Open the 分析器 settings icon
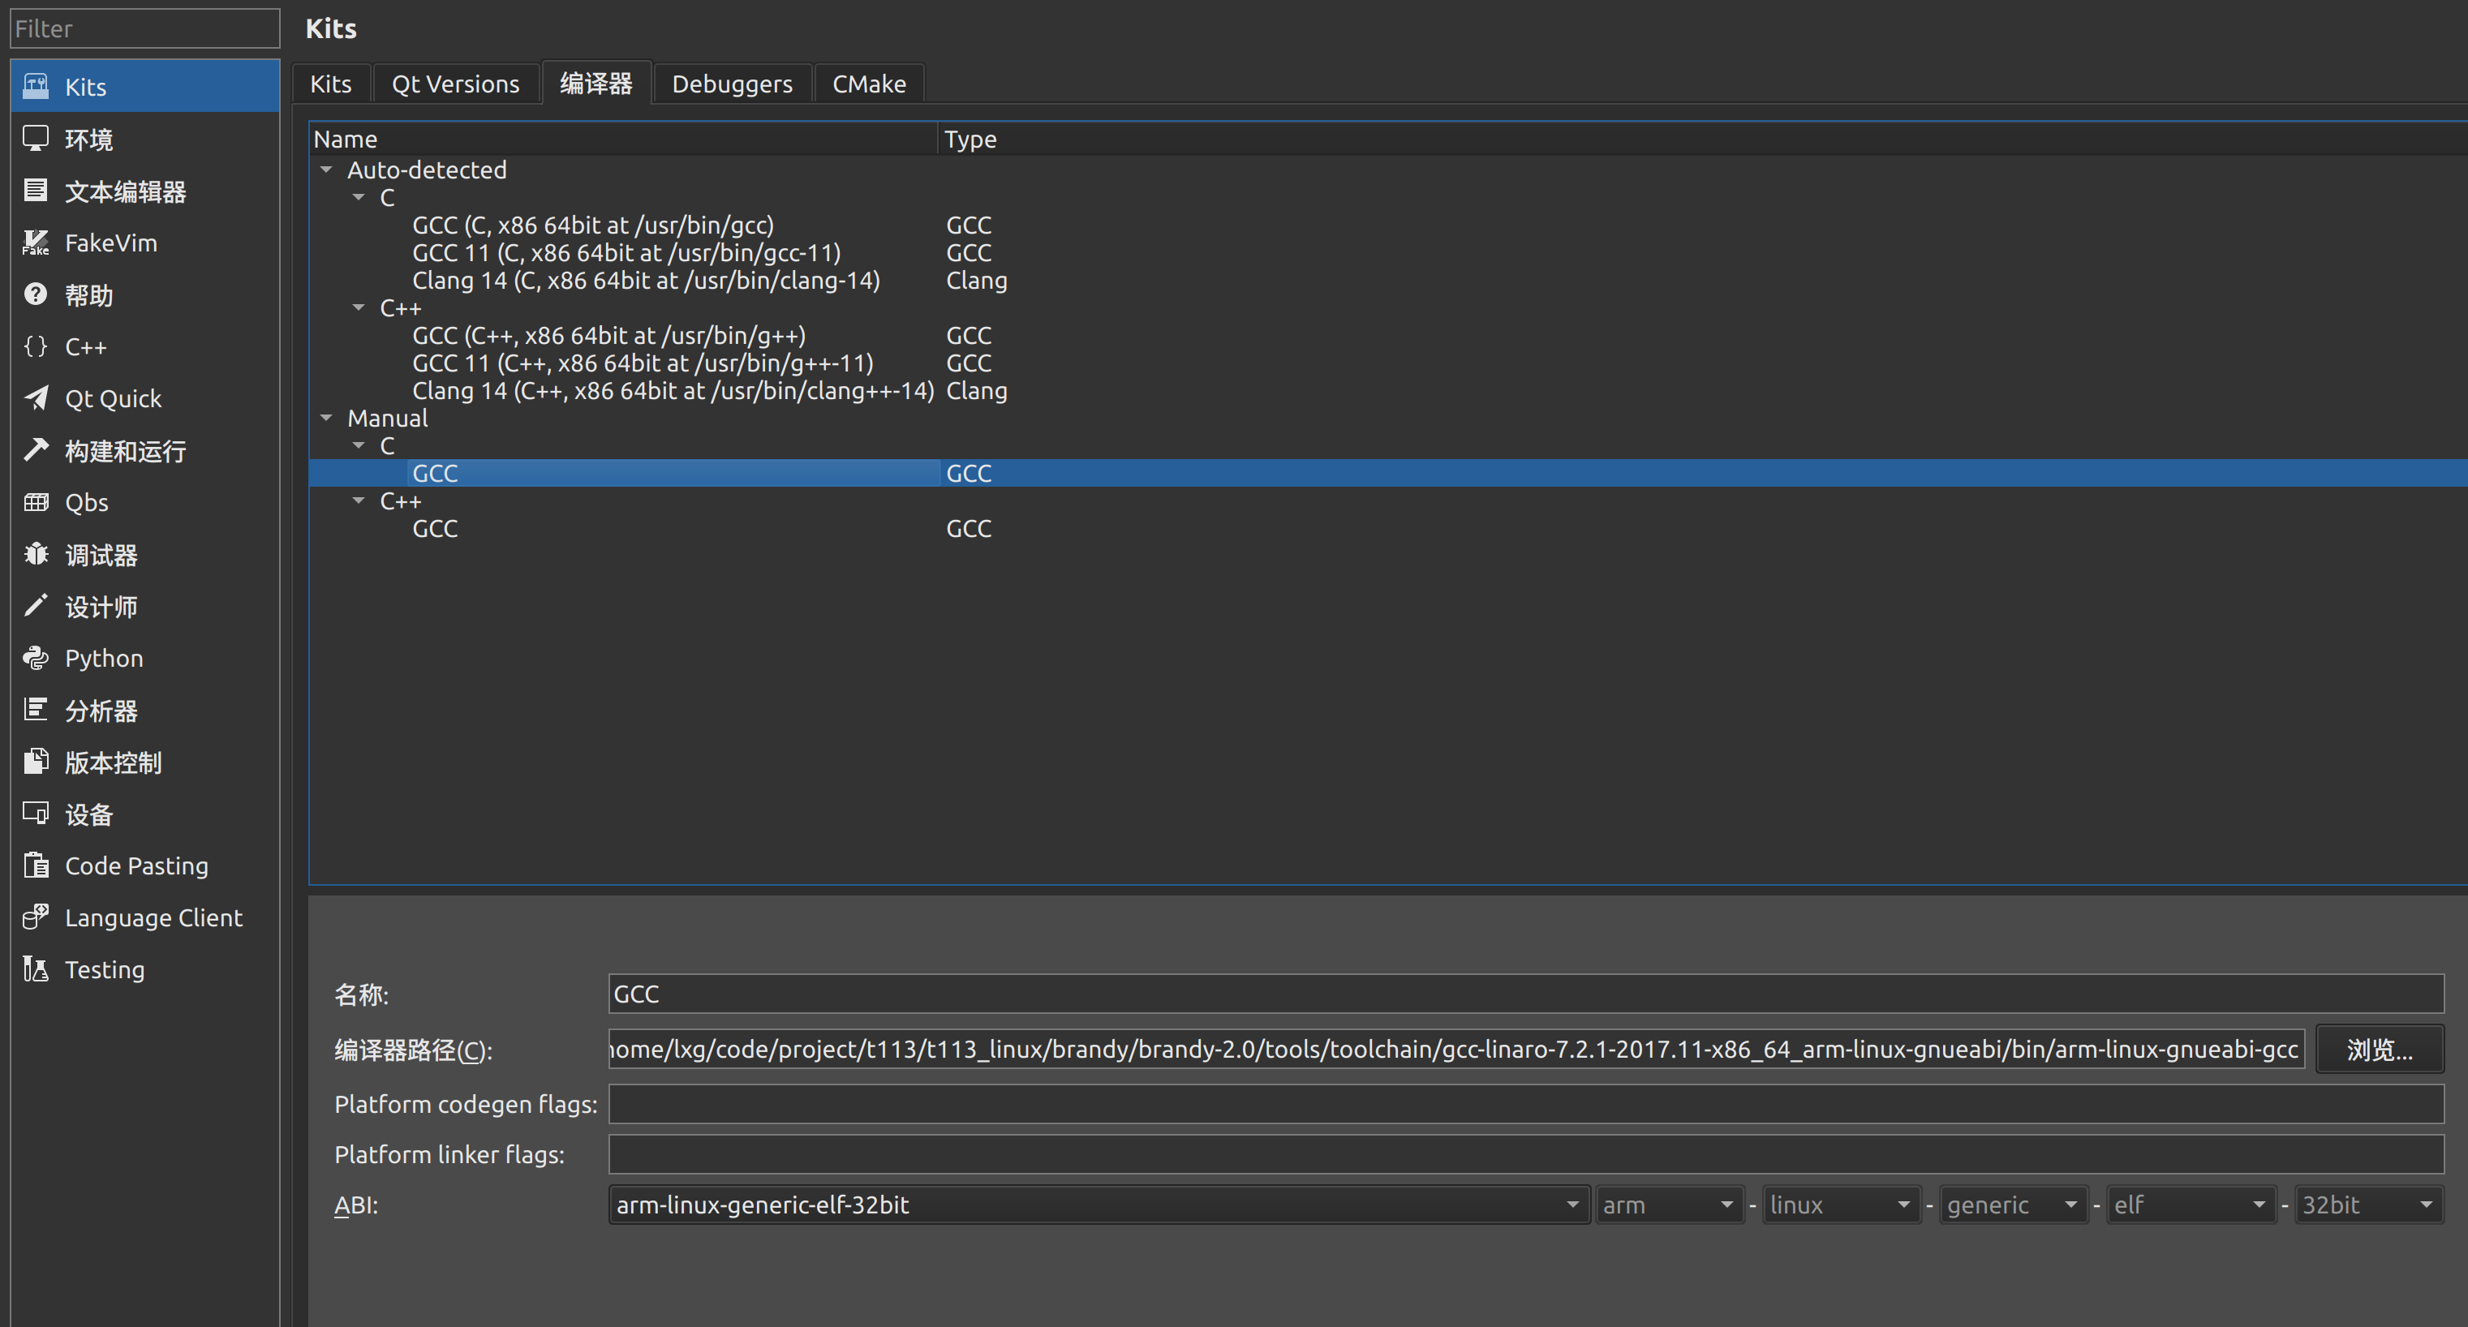Screen dimensions: 2468x1327 [x=36, y=709]
